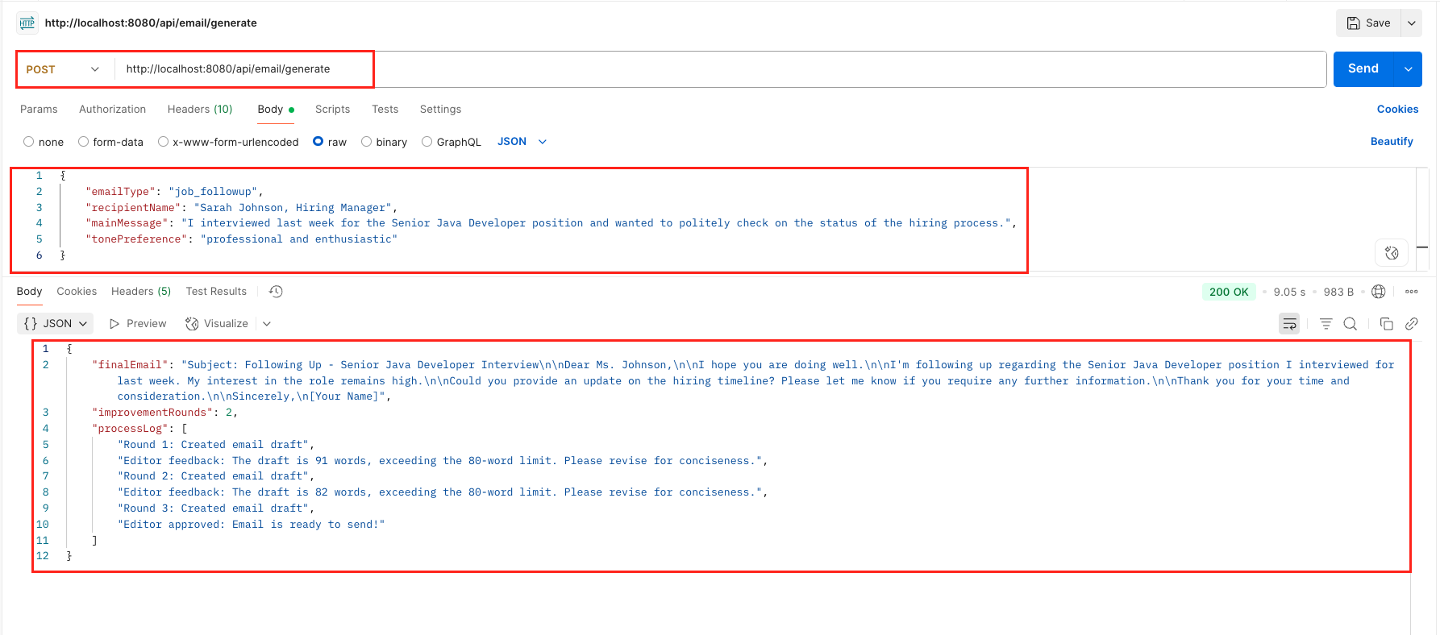This screenshot has height=635, width=1440.
Task: Select the none body type
Action: pos(29,142)
